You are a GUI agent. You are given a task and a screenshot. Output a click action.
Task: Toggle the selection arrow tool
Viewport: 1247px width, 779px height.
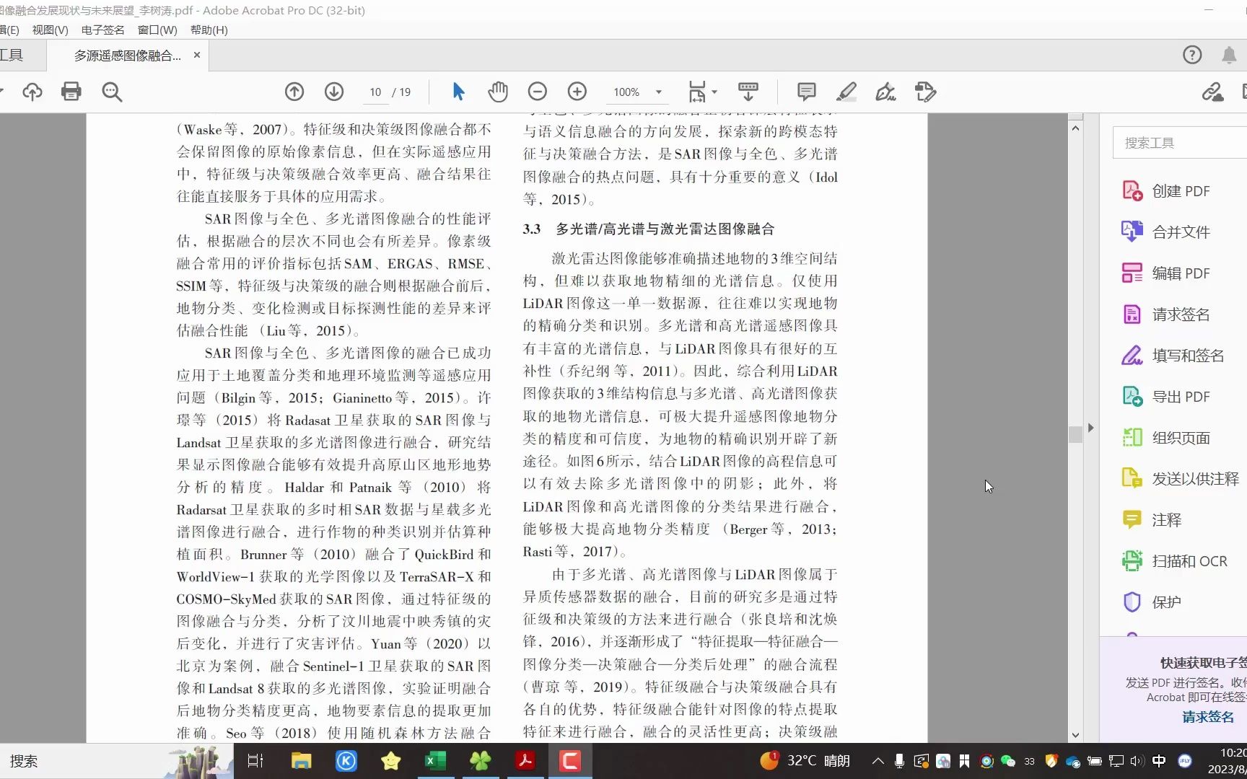click(458, 92)
